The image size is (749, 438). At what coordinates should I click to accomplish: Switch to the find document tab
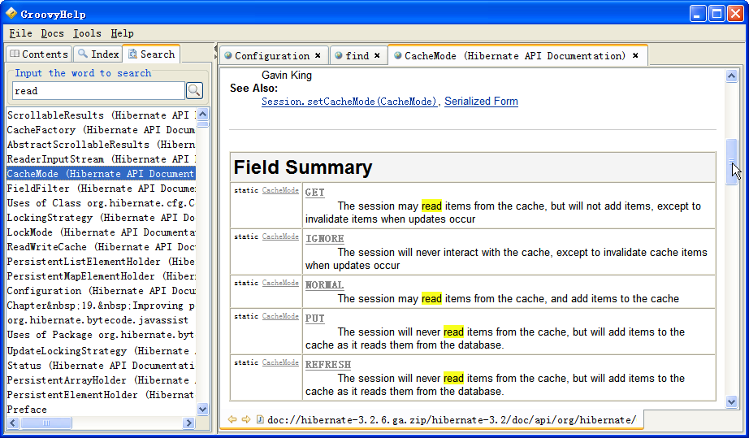(357, 56)
